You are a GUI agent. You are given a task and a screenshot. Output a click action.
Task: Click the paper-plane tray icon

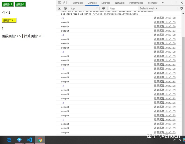point(180,140)
